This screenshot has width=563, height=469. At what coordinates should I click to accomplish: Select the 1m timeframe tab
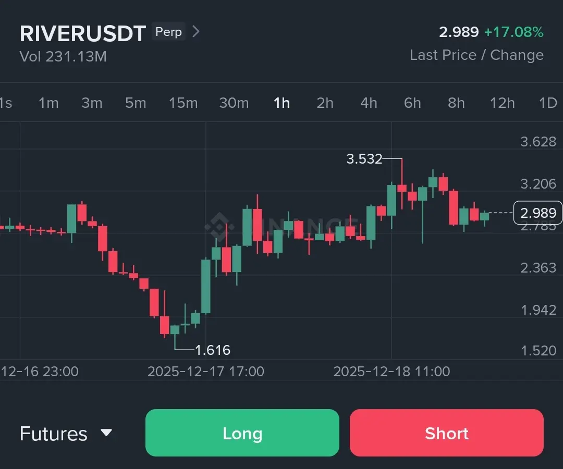[48, 103]
